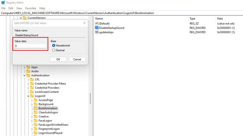
Task: Click the FingerprintLogon folder icon
Action: (x=36, y=129)
